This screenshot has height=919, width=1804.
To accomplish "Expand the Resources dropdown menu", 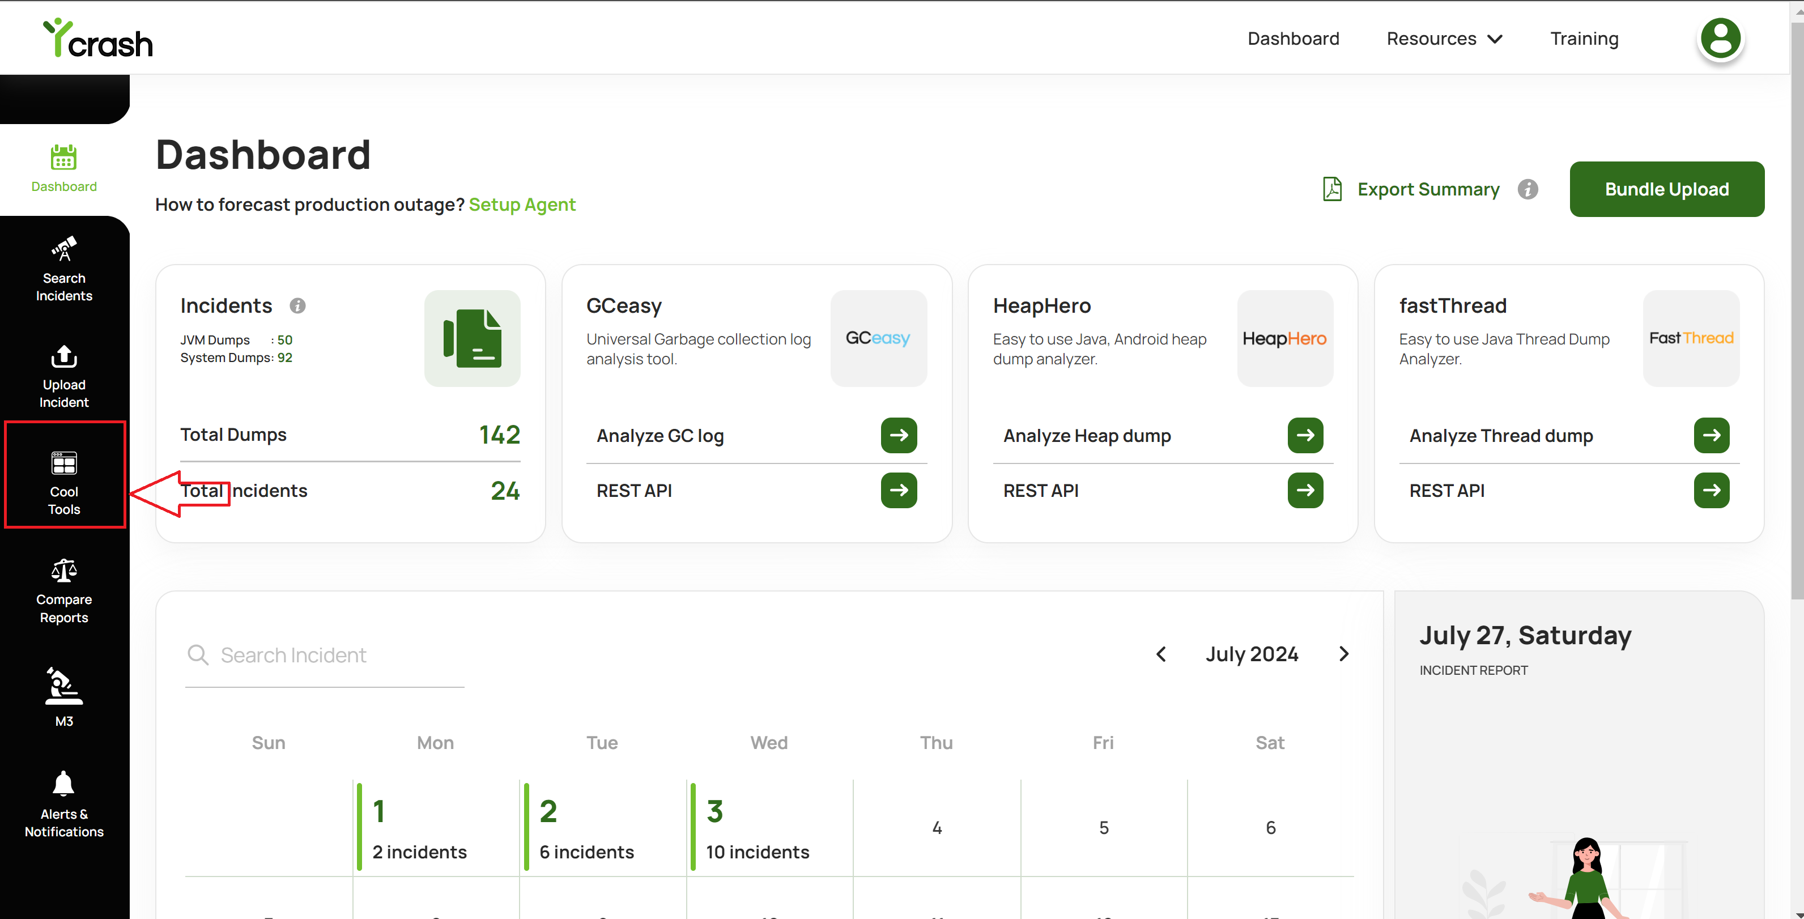I will (x=1444, y=39).
